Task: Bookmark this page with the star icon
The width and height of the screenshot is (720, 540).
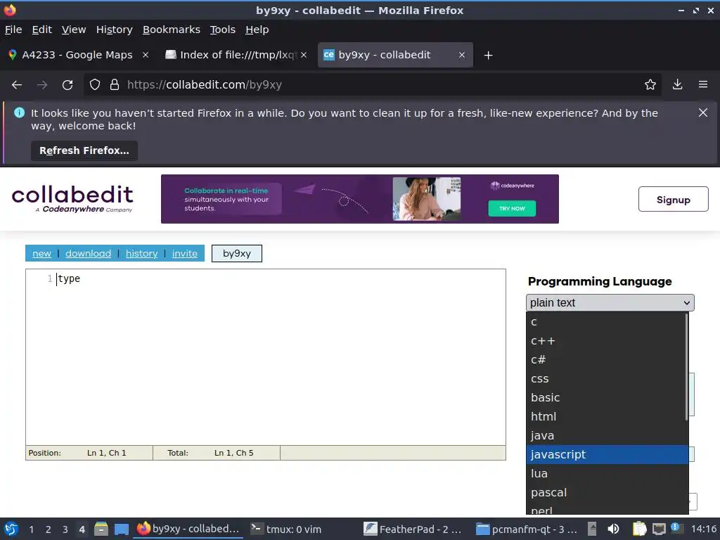Action: coord(650,84)
